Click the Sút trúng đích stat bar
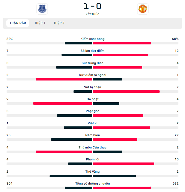185x192 pixels. pyautogui.click(x=92, y=67)
